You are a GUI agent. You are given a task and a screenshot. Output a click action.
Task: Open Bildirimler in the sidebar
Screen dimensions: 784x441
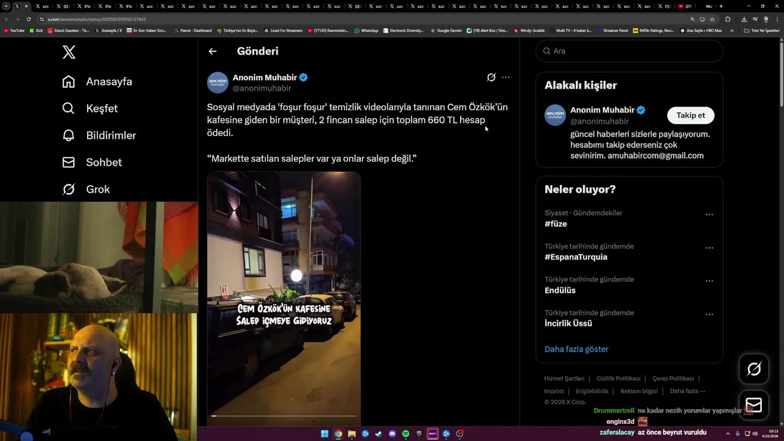99,135
